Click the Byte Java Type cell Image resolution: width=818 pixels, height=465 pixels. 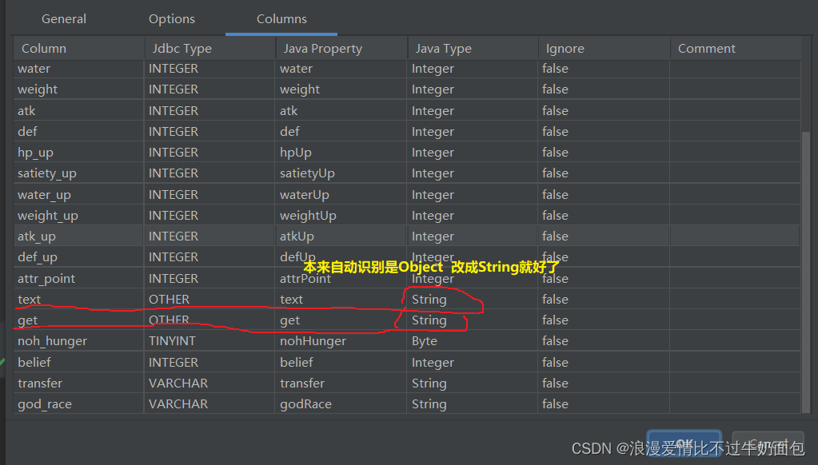[x=472, y=341]
